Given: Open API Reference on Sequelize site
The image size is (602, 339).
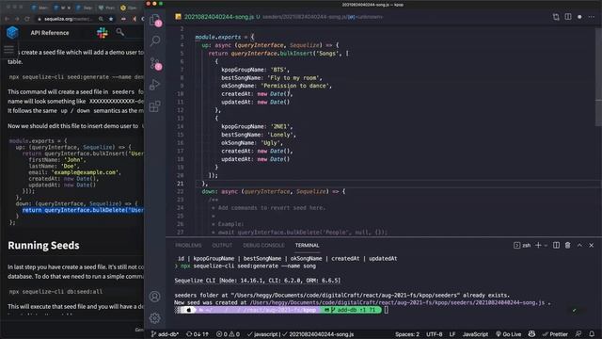Looking at the screenshot, I should (50, 33).
